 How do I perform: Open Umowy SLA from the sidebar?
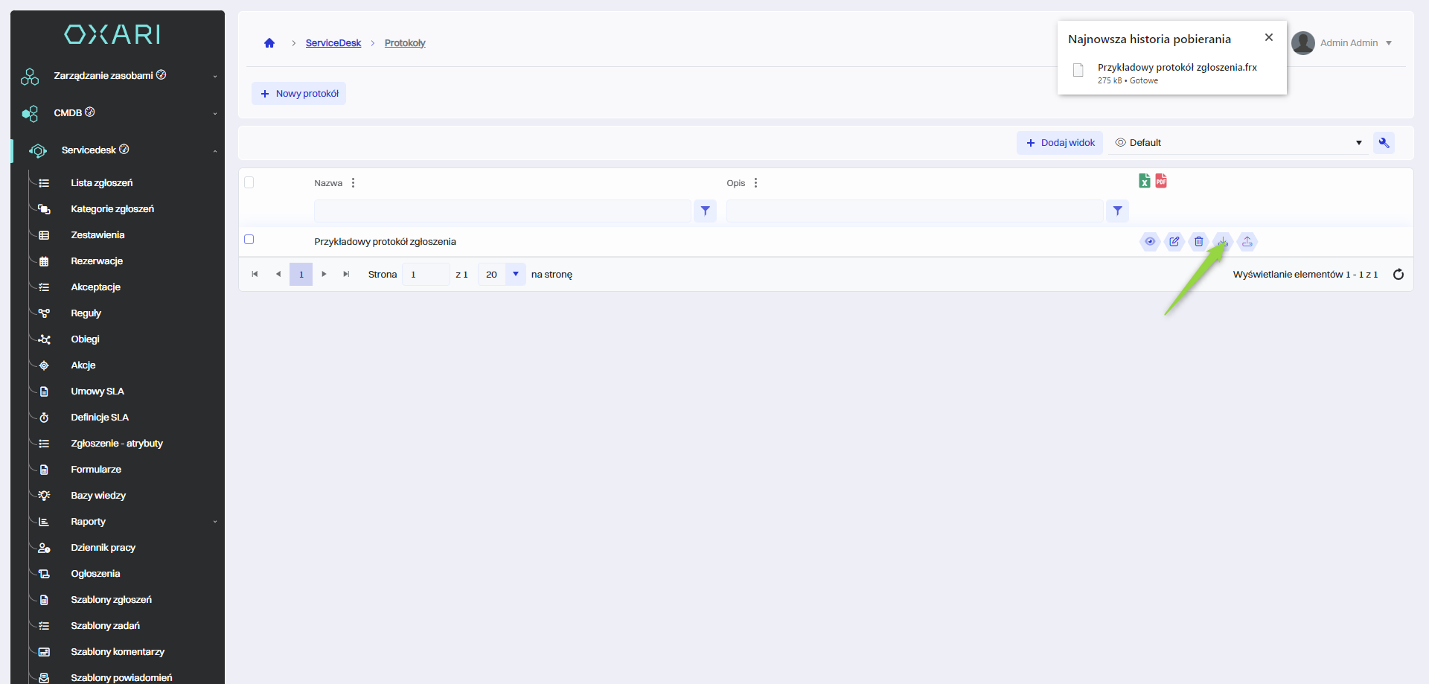coord(97,391)
